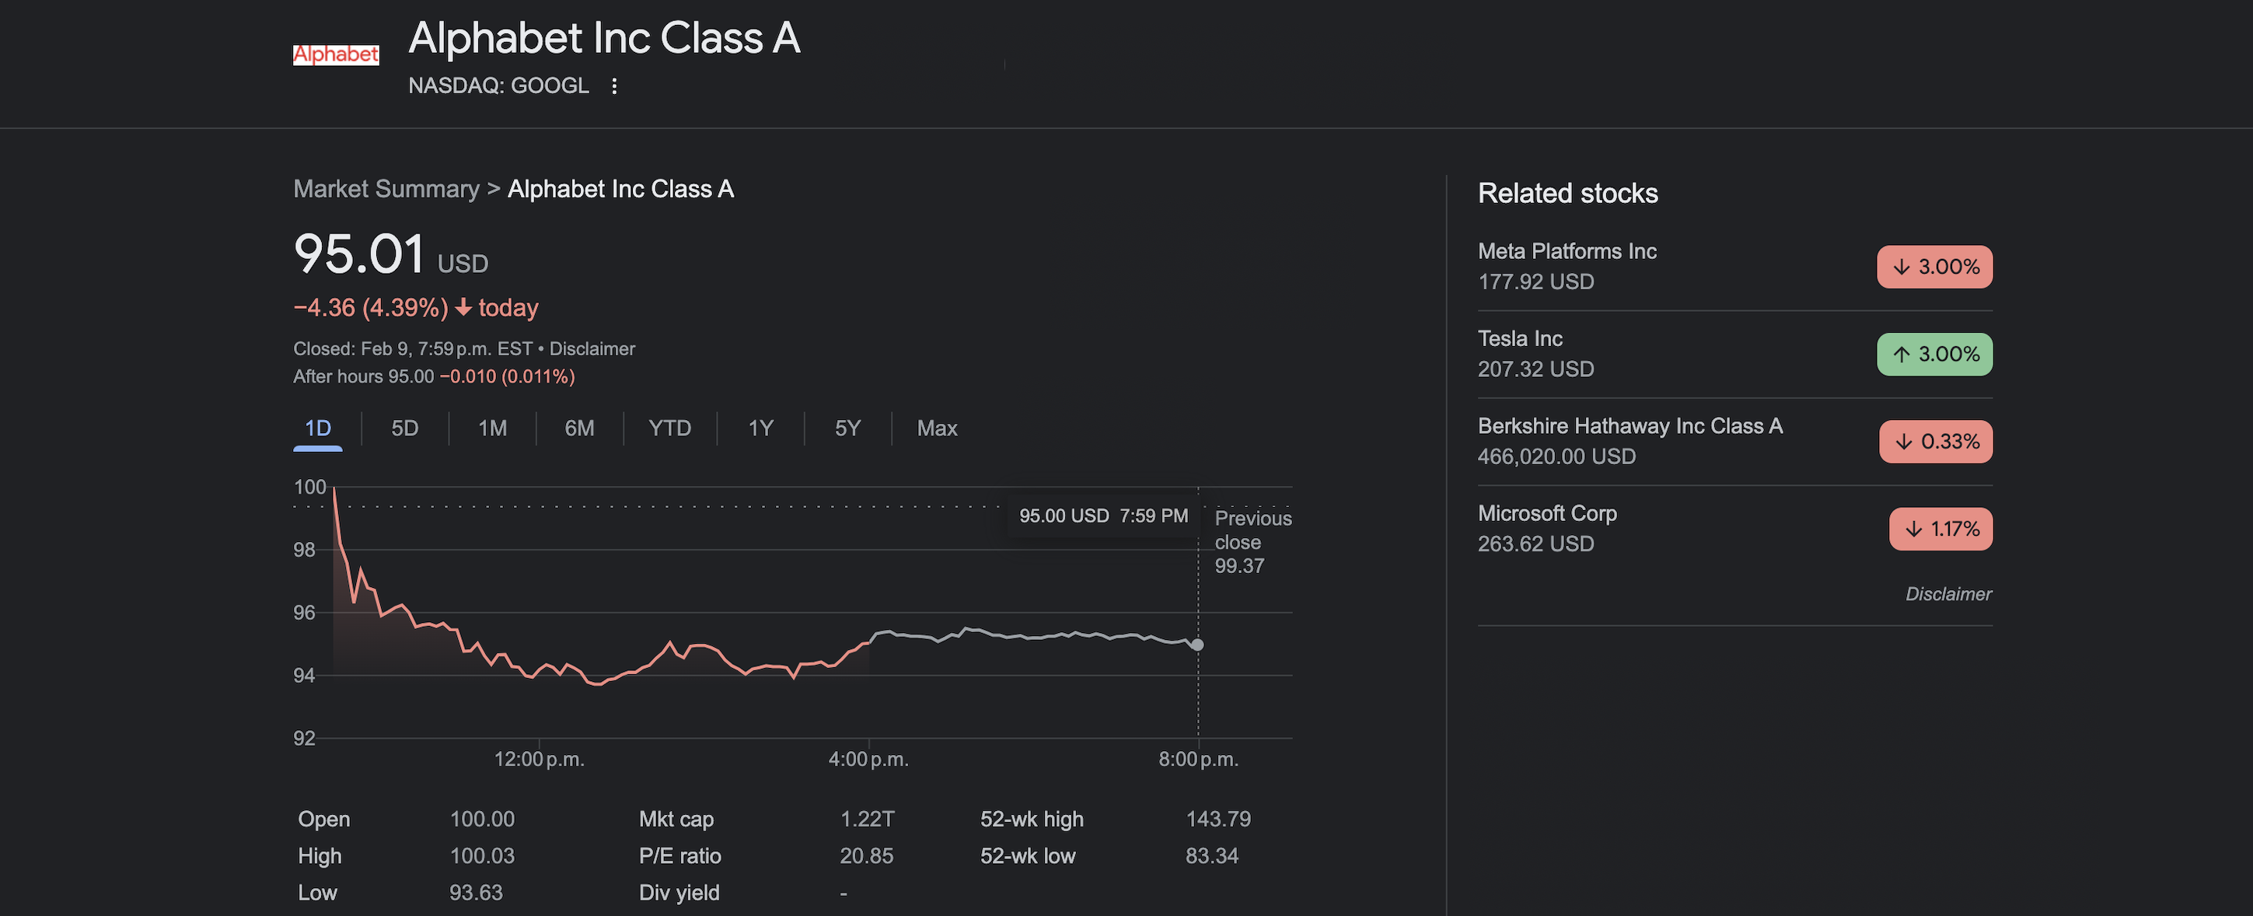Click the 12:00 p.m. axis label

[x=539, y=760]
